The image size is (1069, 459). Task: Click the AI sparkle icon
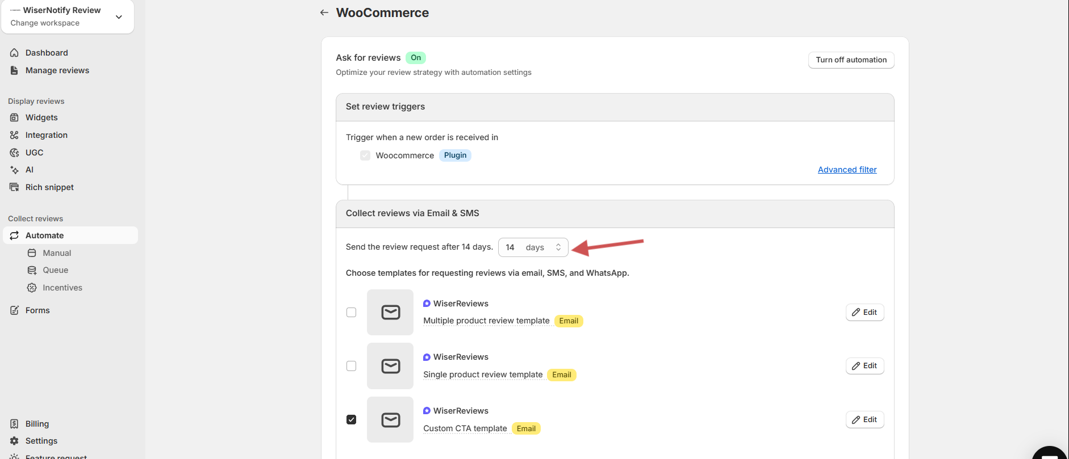pyautogui.click(x=15, y=170)
